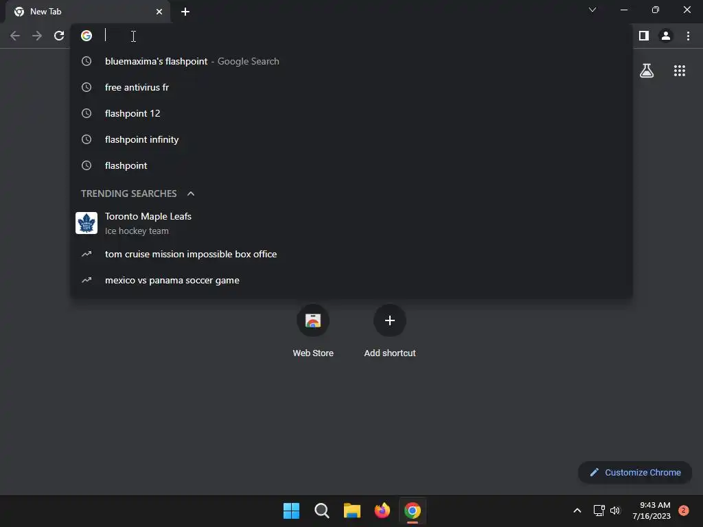This screenshot has height=527, width=703.
Task: Select tom cruise mission impossible box office
Action: [x=351, y=254]
